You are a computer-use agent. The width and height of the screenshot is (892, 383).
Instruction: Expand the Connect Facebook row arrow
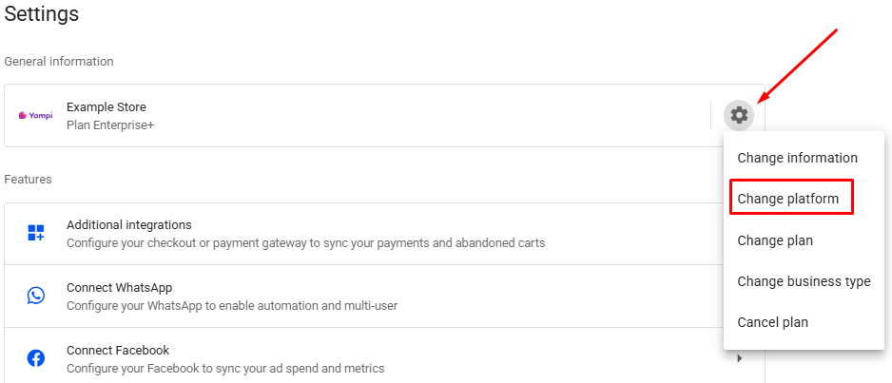coord(740,358)
